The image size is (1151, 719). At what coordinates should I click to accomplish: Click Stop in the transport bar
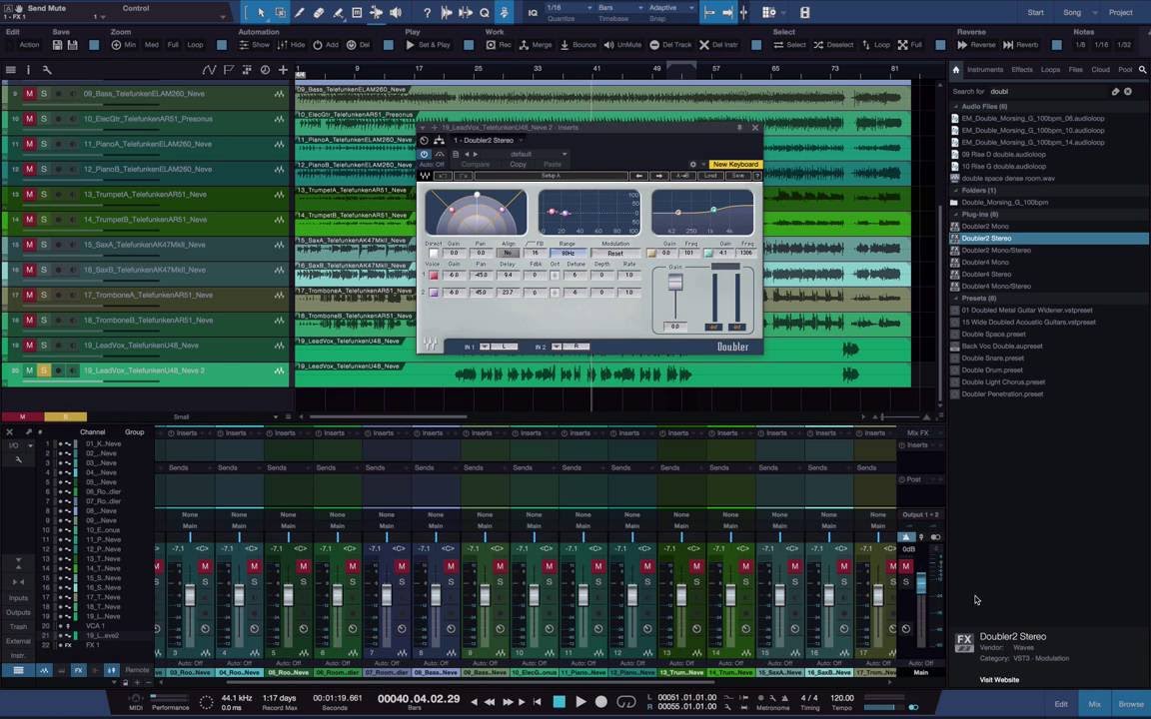[x=560, y=701]
